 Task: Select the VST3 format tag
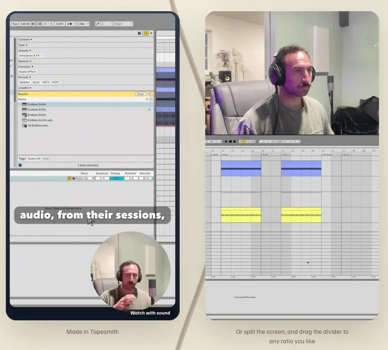point(55,82)
